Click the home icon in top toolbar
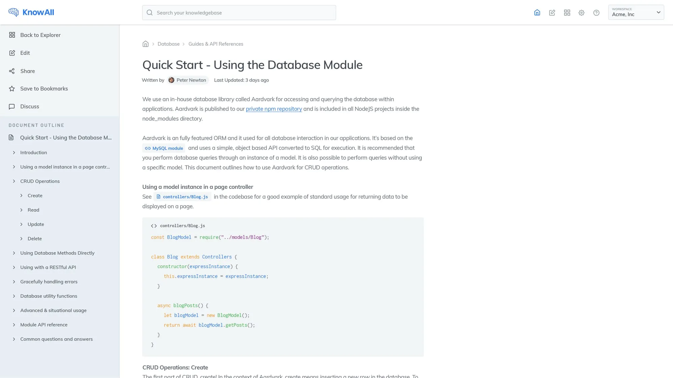The width and height of the screenshot is (673, 378). click(x=537, y=12)
